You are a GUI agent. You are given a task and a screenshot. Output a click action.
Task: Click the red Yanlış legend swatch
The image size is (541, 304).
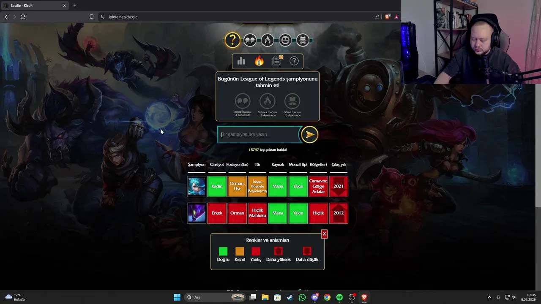click(256, 252)
